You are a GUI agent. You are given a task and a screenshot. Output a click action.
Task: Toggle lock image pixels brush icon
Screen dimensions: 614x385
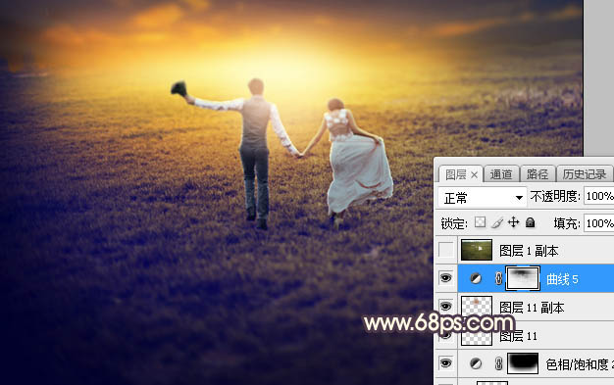(x=497, y=222)
